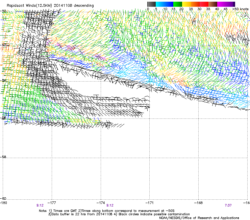This screenshot has height=220, width=250.
Task: Click the '-168' longitude axis label
Action: pos(199,203)
